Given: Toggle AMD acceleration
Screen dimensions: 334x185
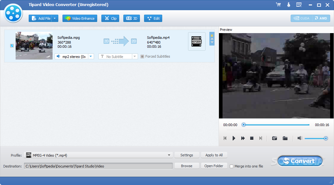Looking at the screenshot, I should [x=321, y=18].
